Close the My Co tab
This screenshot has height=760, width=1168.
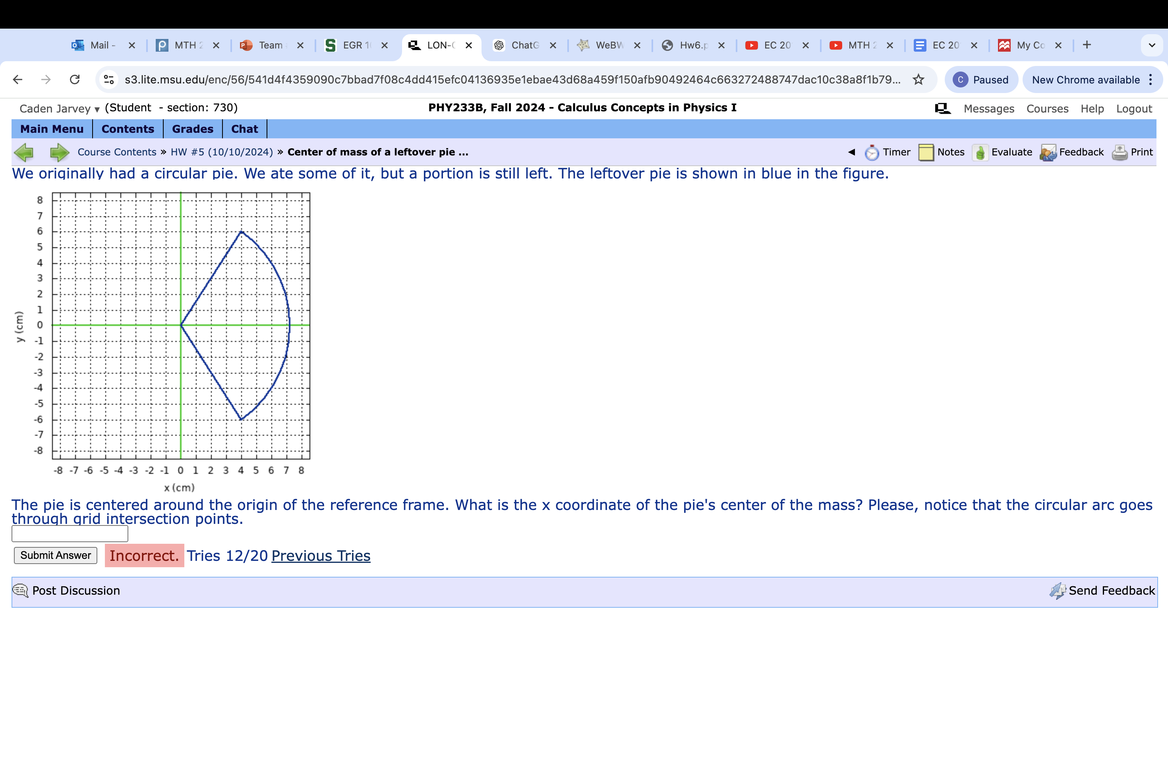click(x=1058, y=45)
